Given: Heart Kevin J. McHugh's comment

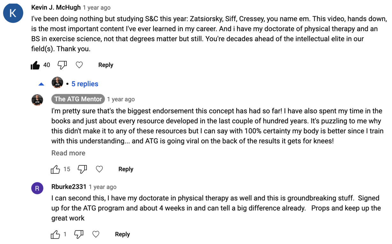Looking at the screenshot, I should 79,65.
